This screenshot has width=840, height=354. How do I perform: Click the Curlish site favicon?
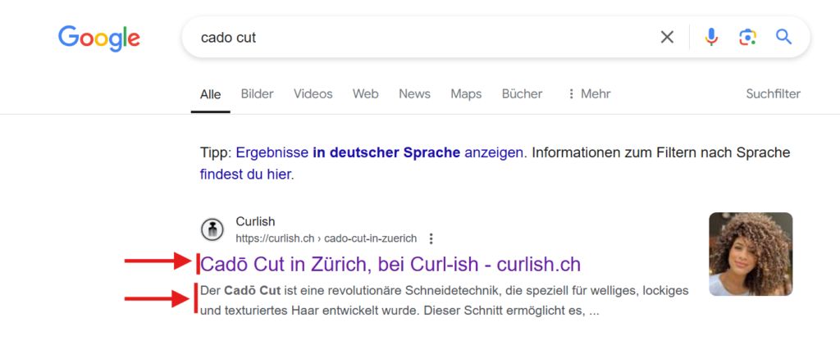point(212,230)
